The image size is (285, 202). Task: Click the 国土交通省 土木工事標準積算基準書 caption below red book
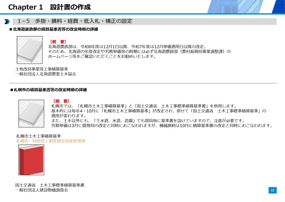[x=50, y=185]
